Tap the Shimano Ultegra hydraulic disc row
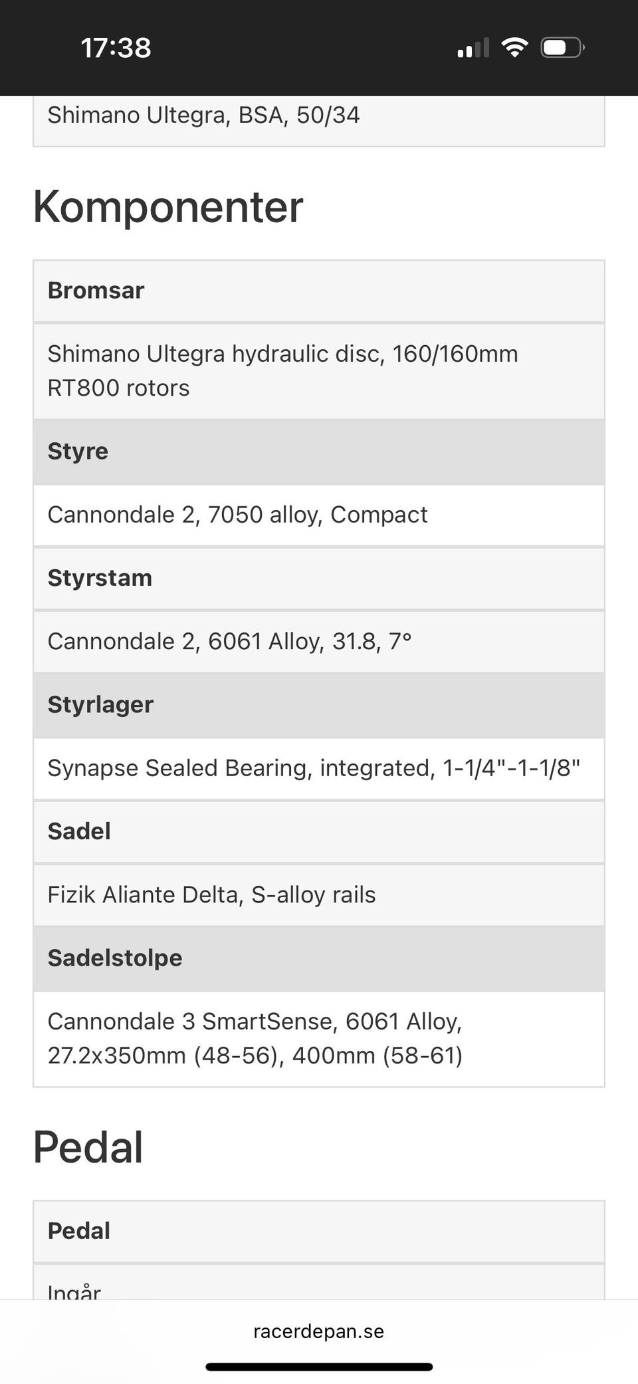The height and width of the screenshot is (1384, 638). (x=319, y=370)
